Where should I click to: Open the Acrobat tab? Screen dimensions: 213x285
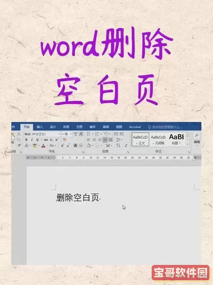(135, 126)
